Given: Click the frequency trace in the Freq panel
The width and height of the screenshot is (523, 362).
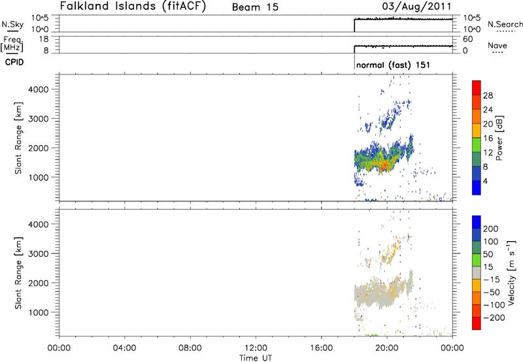Looking at the screenshot, I should tap(403, 46).
